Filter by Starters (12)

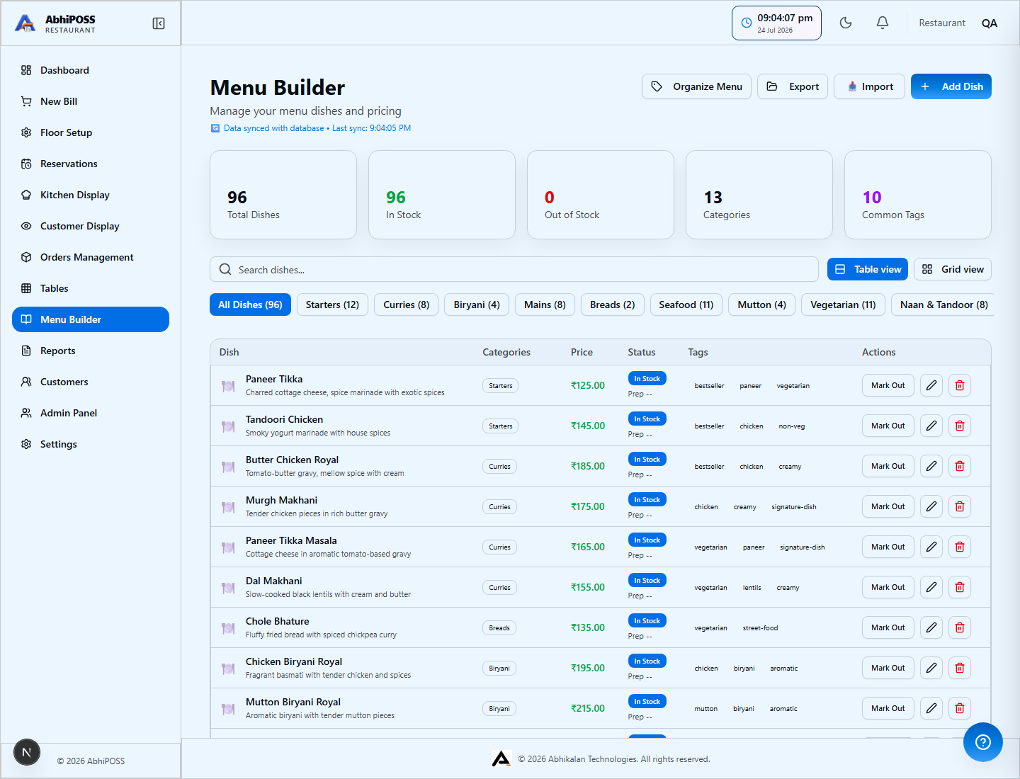[332, 305]
